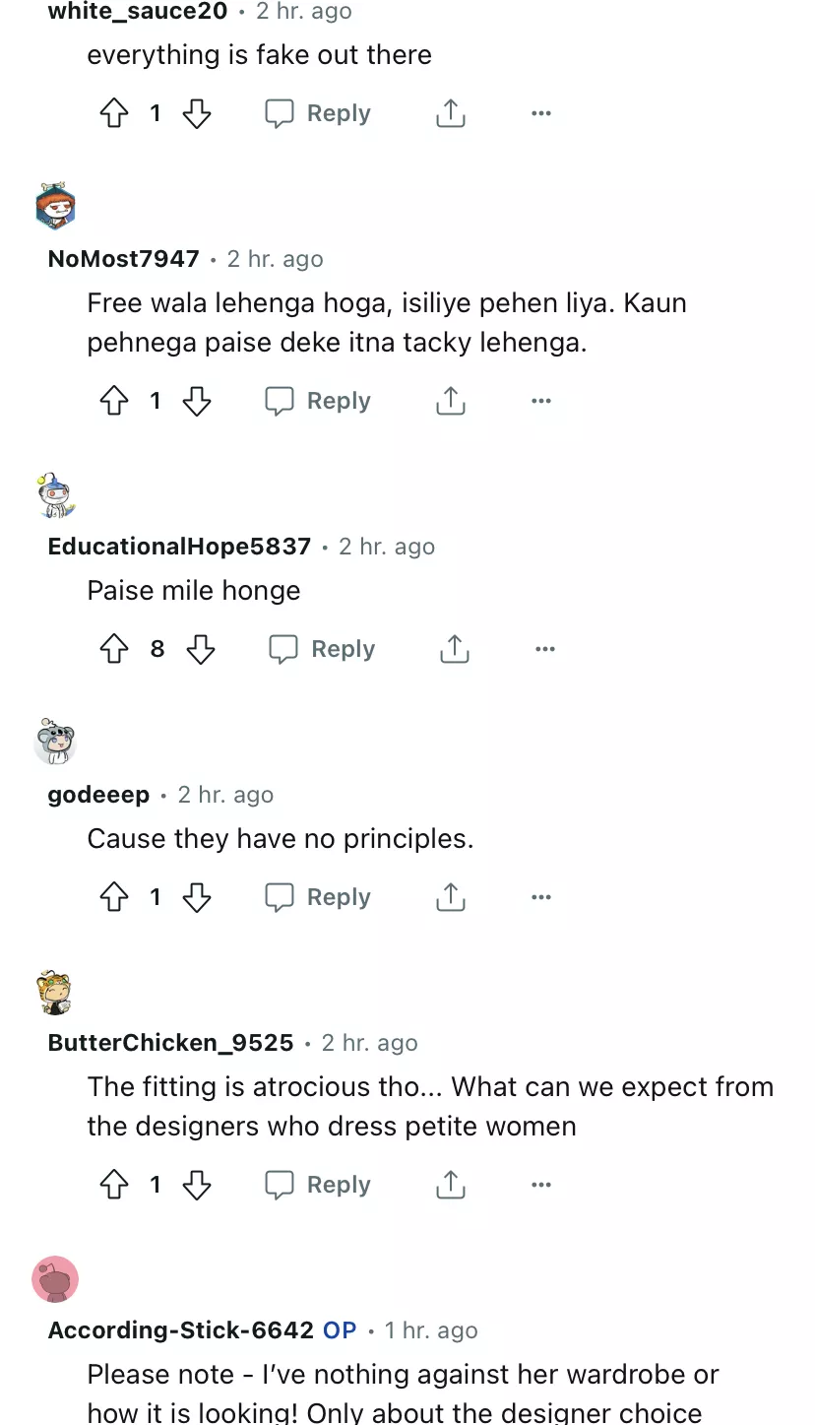The height and width of the screenshot is (1425, 815).
Task: Tap godeeep's avatar image
Action: click(x=55, y=742)
